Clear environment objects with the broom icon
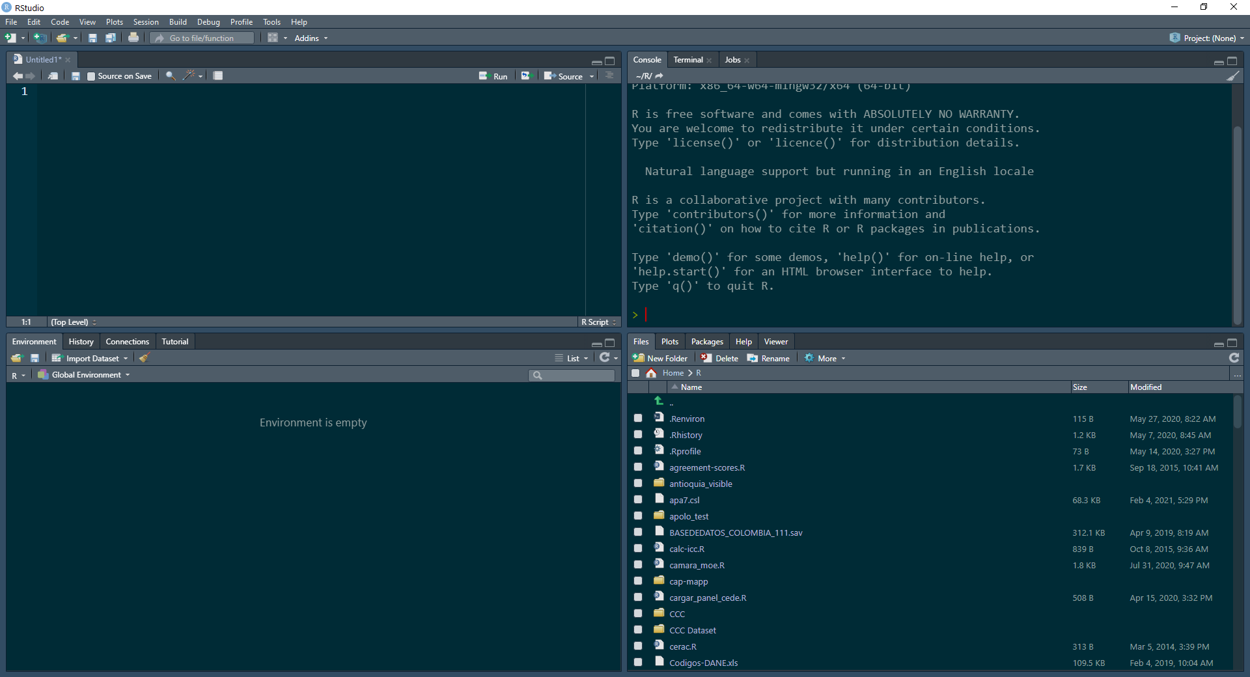This screenshot has height=677, width=1250. (145, 358)
